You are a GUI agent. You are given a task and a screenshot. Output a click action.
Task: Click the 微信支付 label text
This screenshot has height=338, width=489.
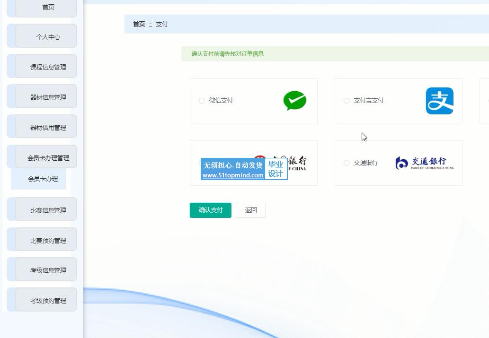coord(221,101)
